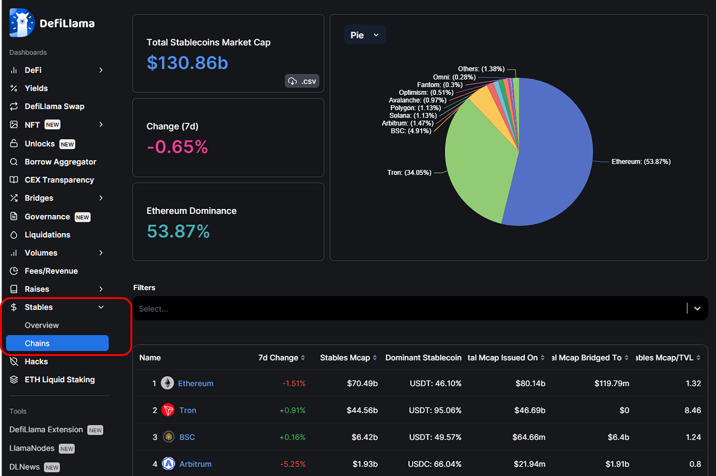Open CEX Transparency label

tap(60, 180)
